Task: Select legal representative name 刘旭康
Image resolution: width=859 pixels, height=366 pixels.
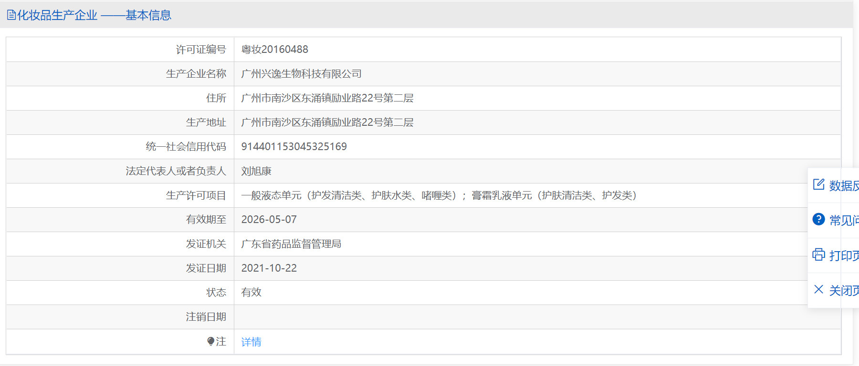Action: tap(256, 171)
